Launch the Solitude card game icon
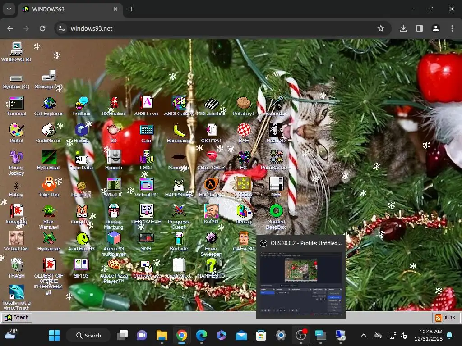462x346 pixels. coord(179,238)
